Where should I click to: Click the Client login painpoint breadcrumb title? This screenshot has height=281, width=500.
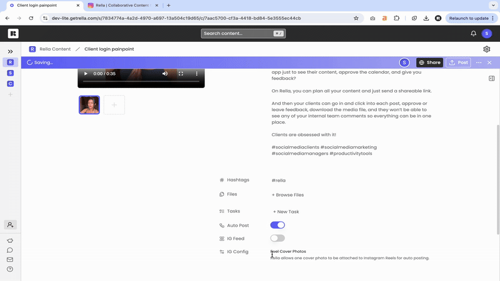coord(109,49)
